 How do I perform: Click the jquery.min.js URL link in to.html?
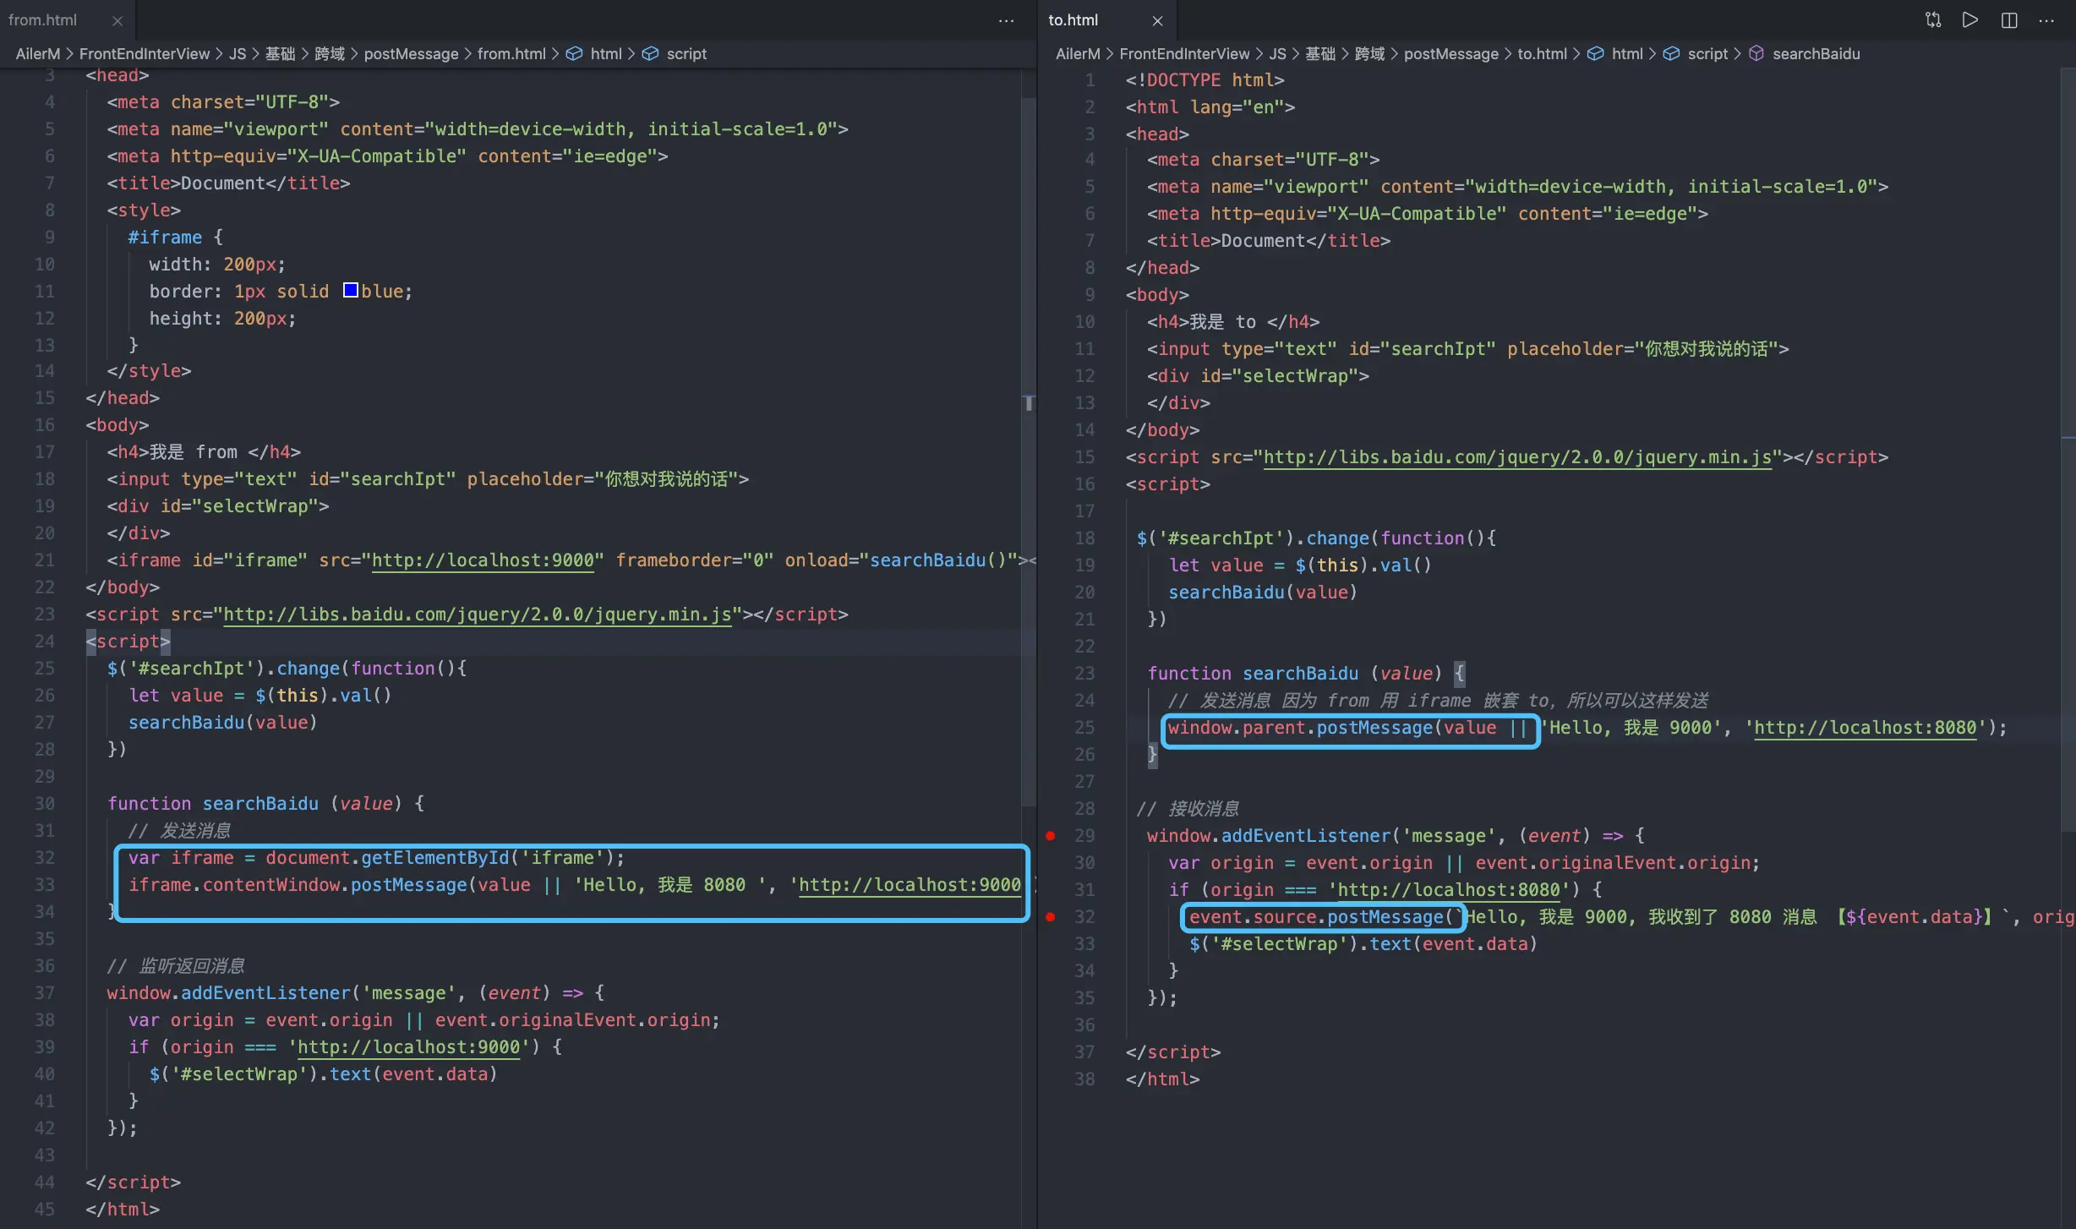point(1516,457)
